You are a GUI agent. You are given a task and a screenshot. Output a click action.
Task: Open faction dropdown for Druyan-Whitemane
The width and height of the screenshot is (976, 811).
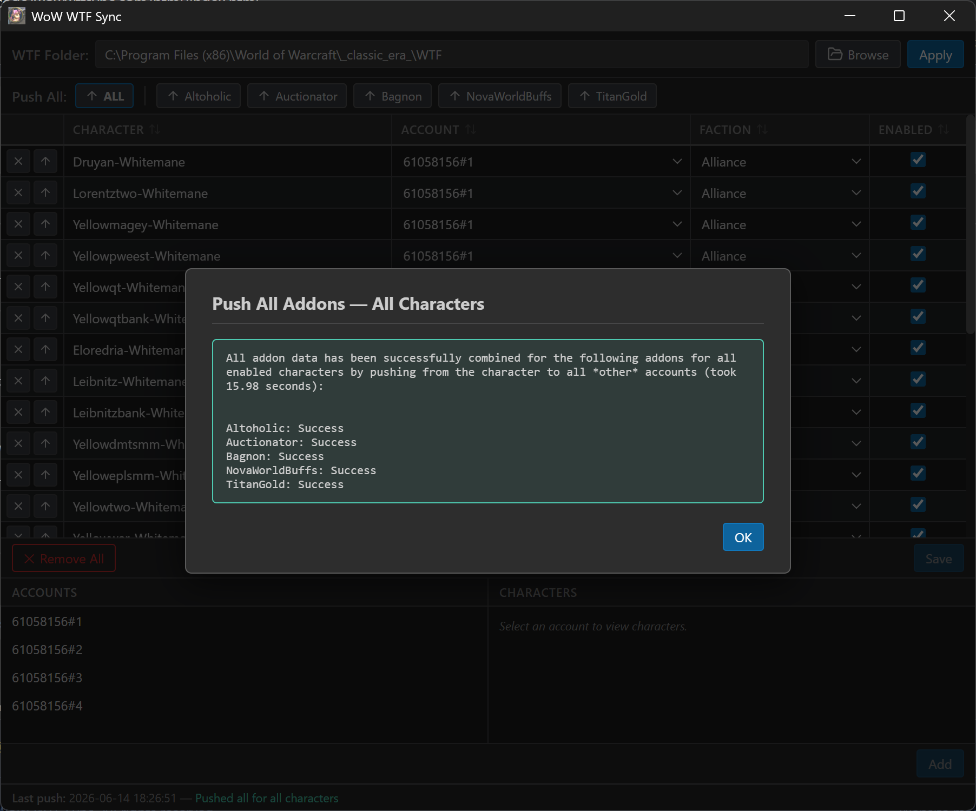[780, 162]
